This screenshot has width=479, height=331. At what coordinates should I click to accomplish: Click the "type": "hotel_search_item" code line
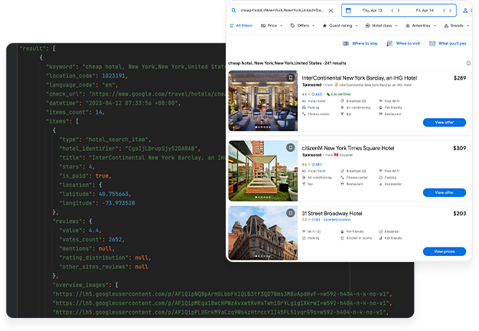[x=105, y=139]
